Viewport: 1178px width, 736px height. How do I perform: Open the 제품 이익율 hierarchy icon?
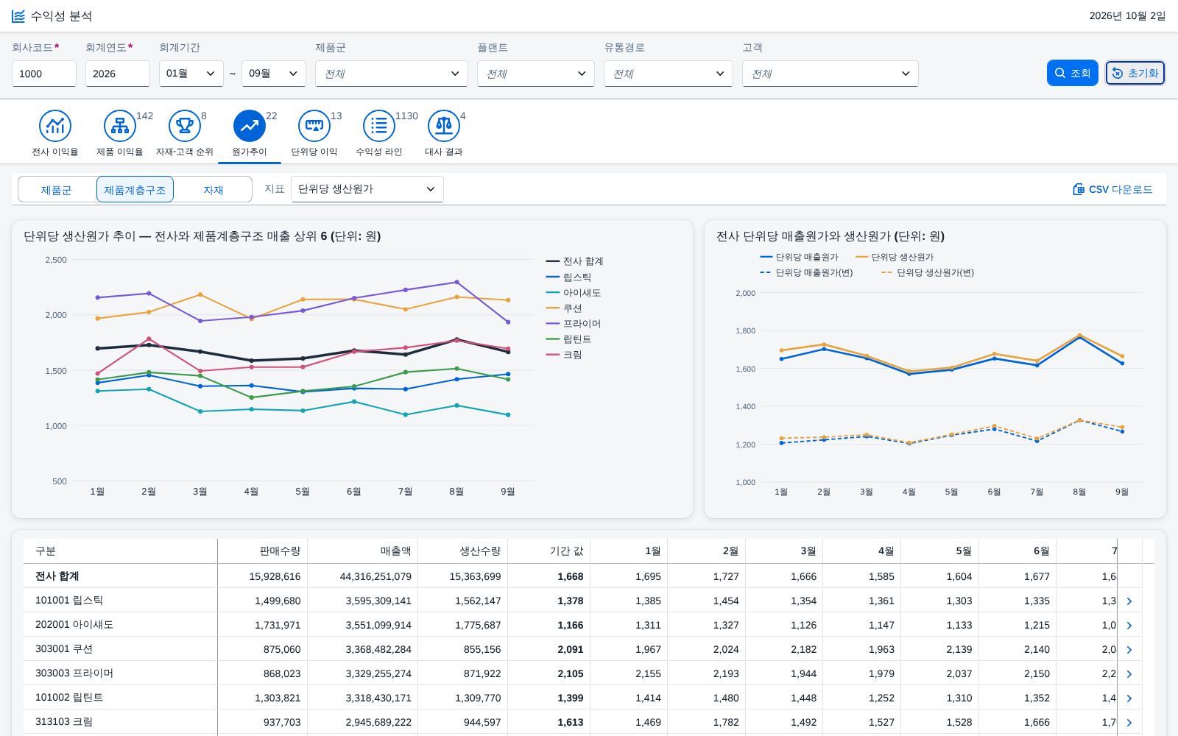coord(120,127)
